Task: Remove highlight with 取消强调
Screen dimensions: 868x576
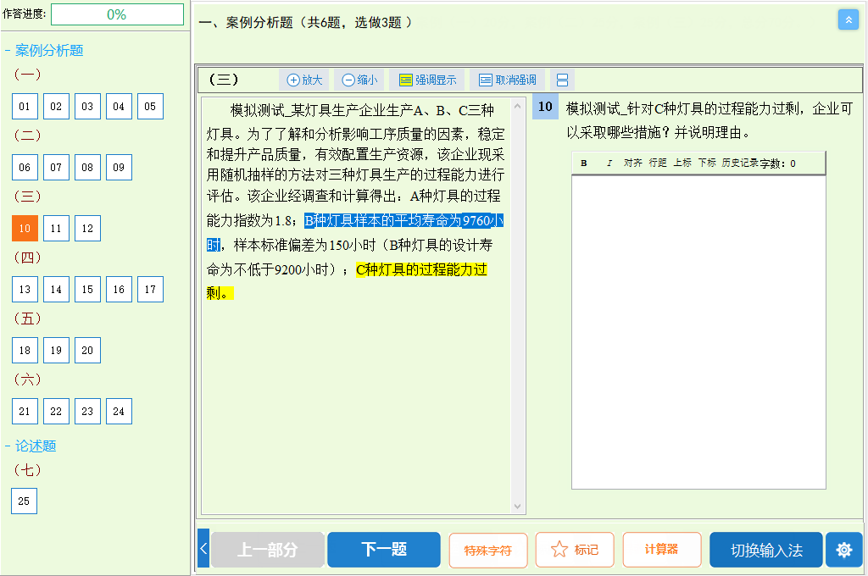Action: [507, 80]
